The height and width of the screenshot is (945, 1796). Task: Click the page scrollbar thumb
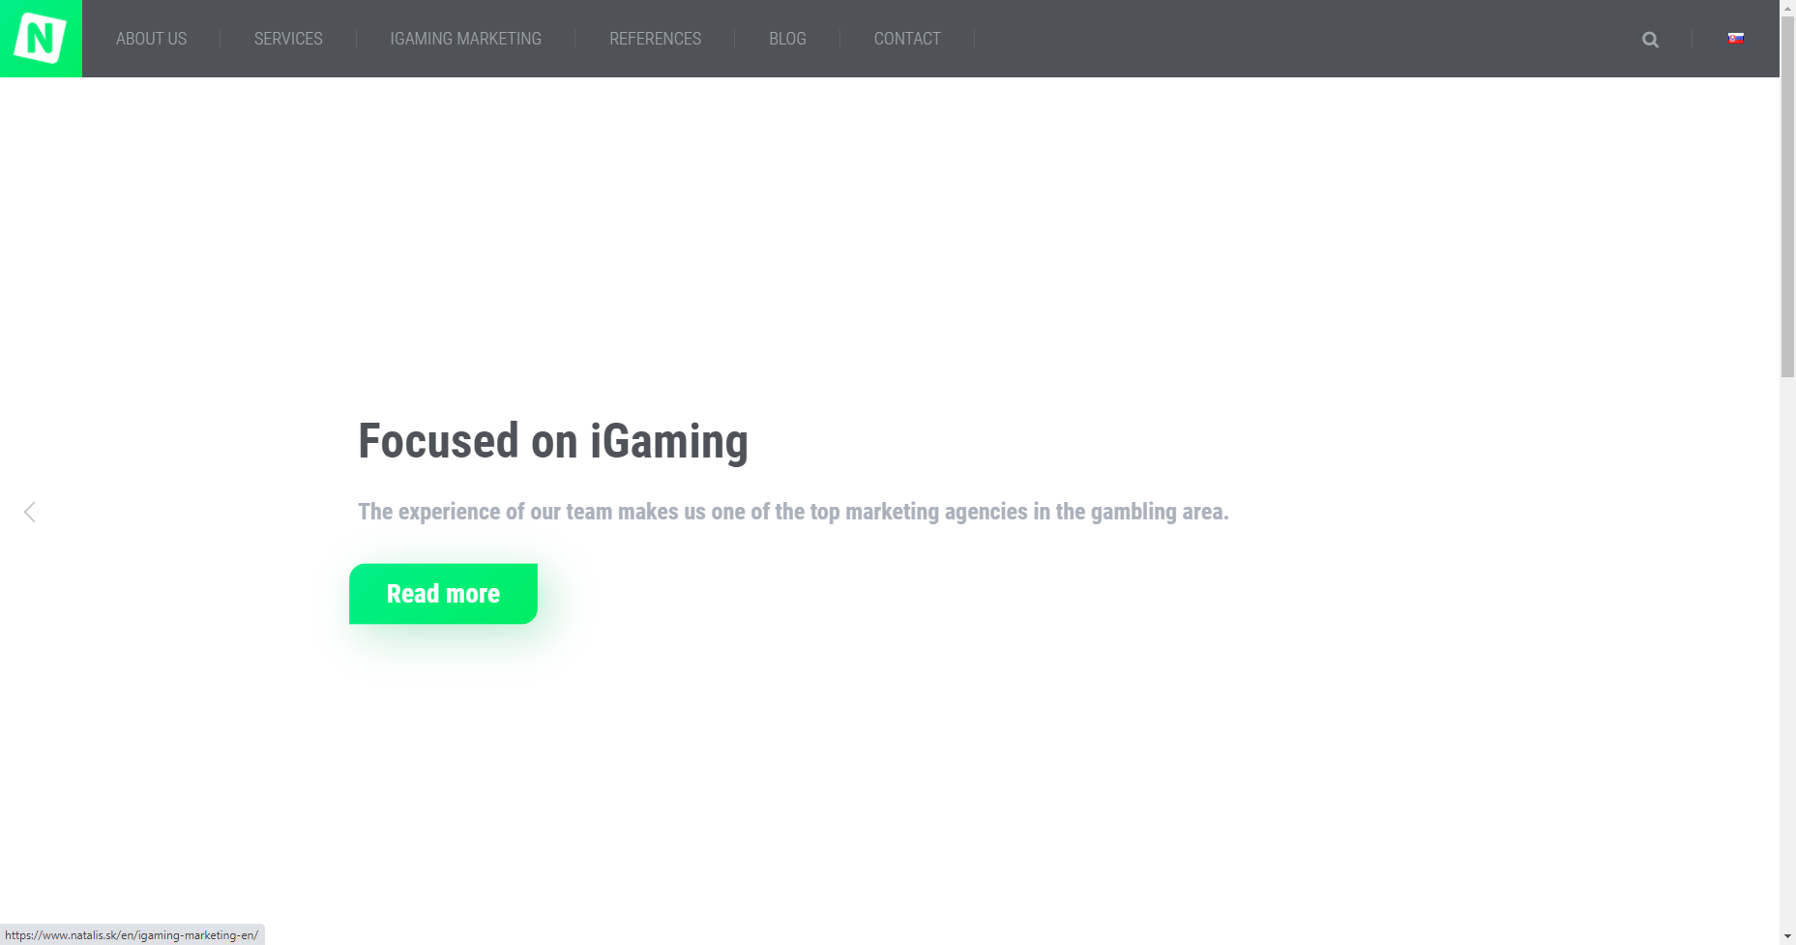[x=1787, y=196]
